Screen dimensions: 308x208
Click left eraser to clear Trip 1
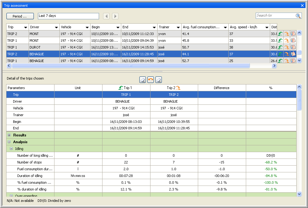143,80
